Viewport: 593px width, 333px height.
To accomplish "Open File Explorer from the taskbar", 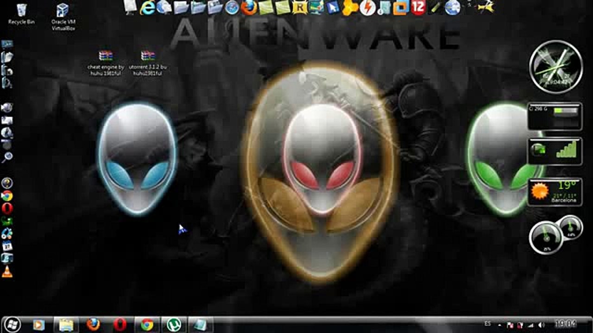I will click(66, 325).
